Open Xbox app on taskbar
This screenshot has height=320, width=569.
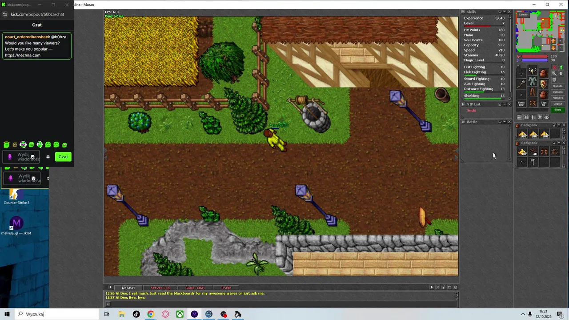point(180,314)
